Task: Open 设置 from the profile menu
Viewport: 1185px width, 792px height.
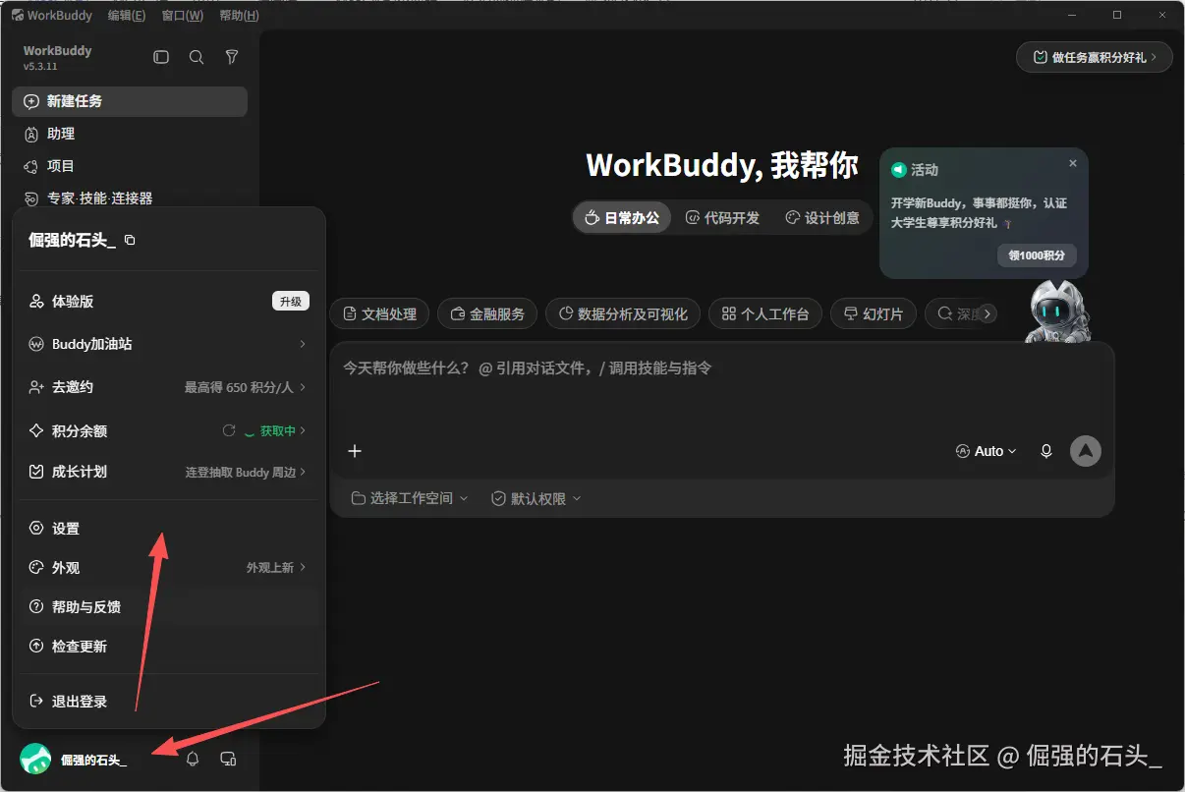Action: 168,529
